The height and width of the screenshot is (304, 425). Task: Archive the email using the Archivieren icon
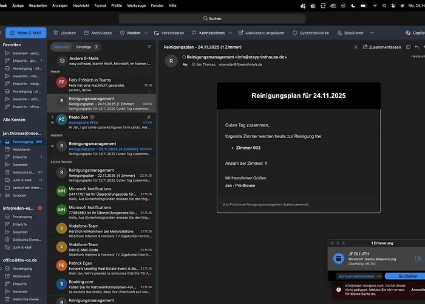[86, 33]
